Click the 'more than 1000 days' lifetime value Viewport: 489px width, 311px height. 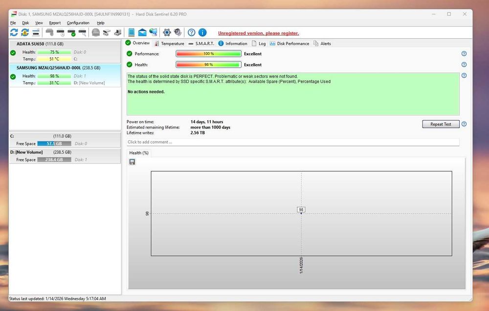[x=210, y=127]
